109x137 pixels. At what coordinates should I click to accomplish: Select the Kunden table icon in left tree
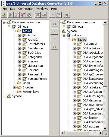point(24,61)
